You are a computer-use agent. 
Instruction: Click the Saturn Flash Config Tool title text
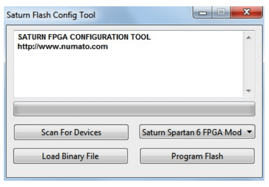(x=51, y=15)
